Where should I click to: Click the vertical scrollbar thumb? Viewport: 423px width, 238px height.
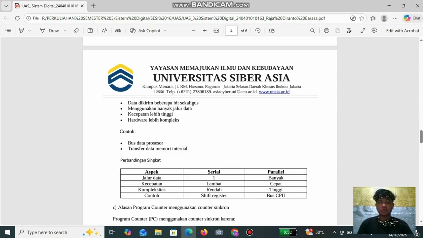[x=421, y=137]
